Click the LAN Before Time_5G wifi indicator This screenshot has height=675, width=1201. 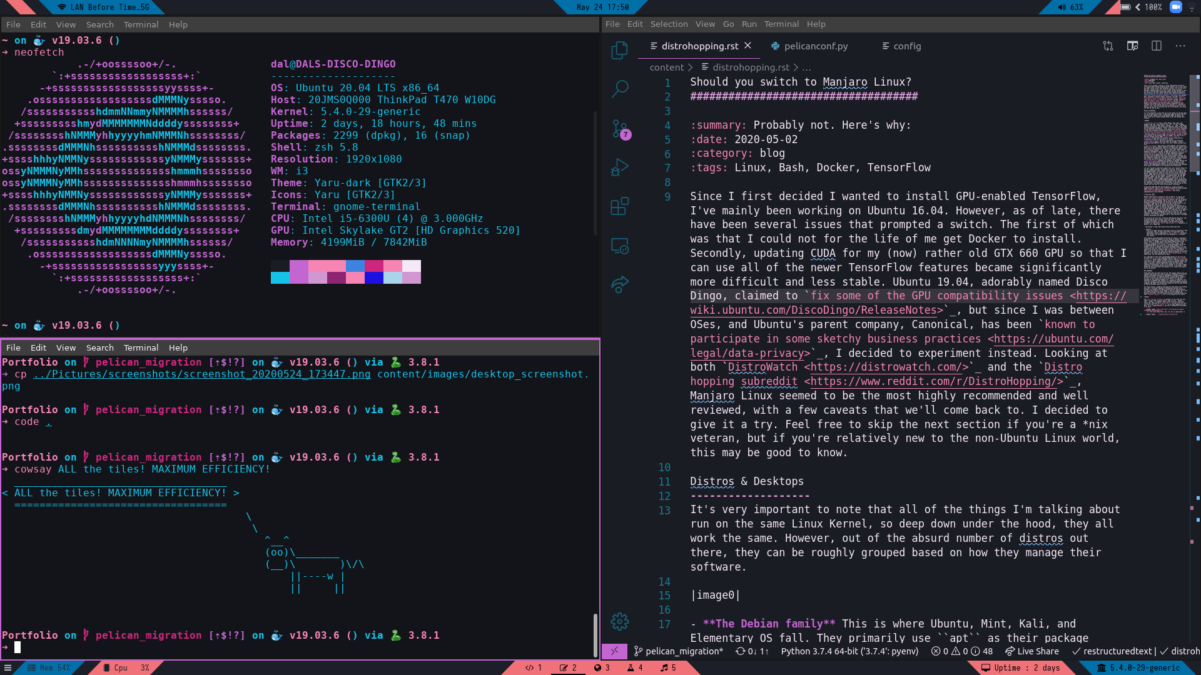[x=103, y=7]
